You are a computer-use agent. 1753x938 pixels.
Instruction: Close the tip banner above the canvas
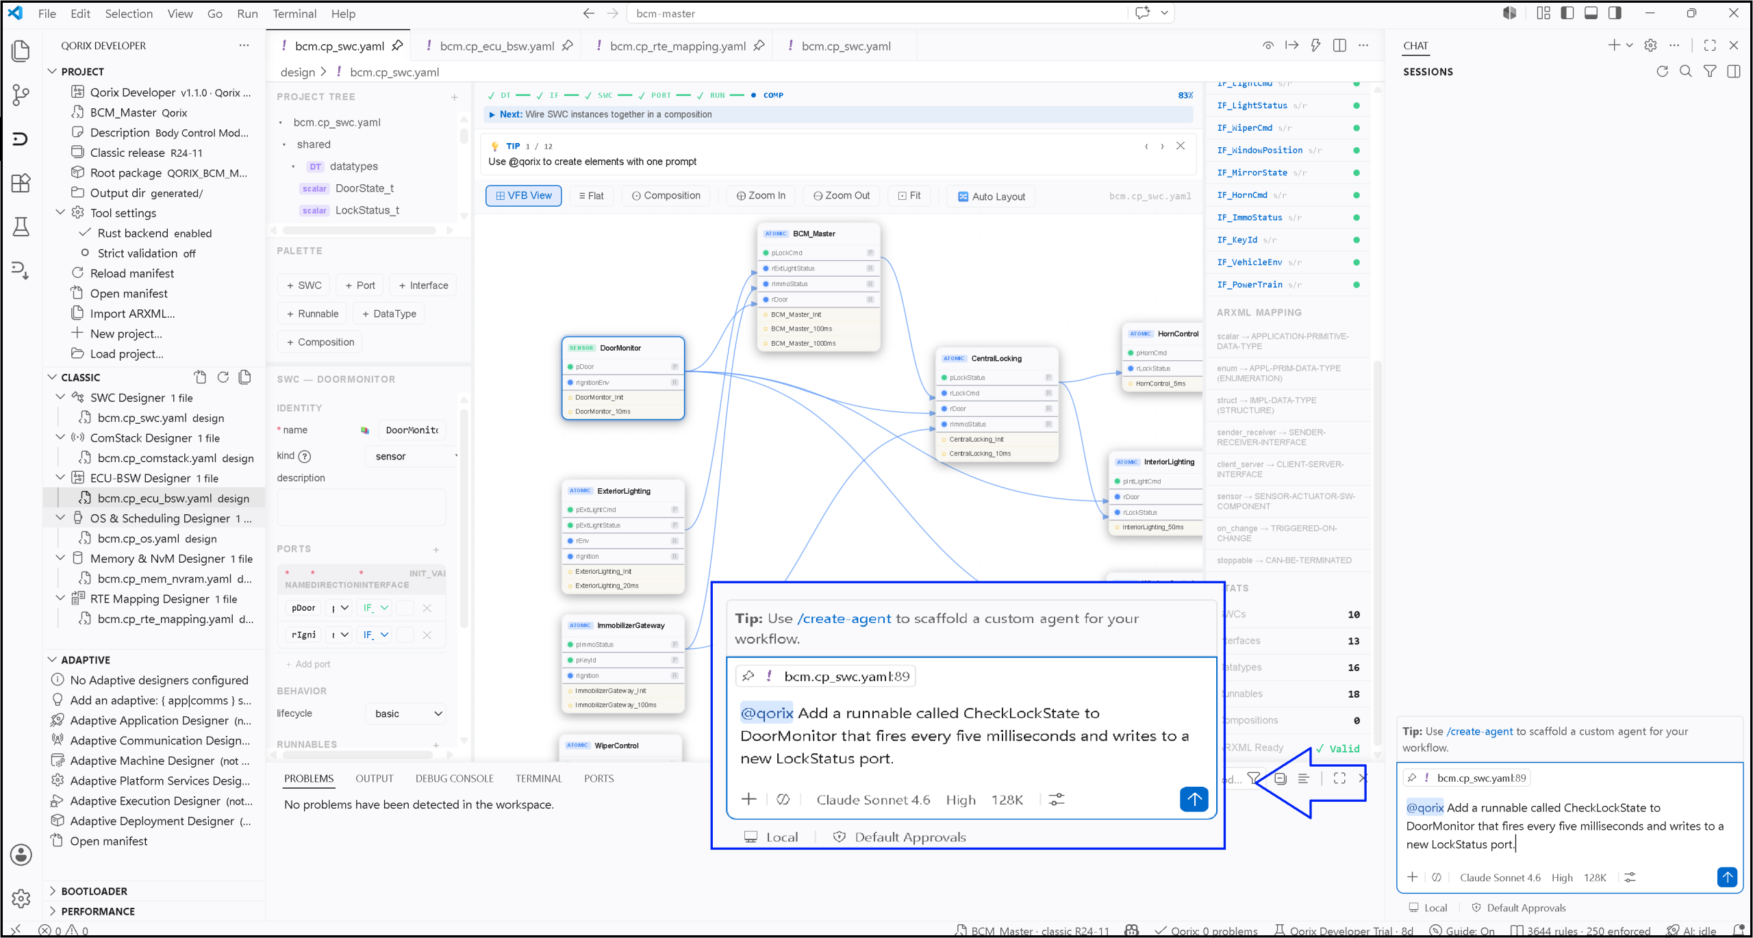(x=1181, y=146)
